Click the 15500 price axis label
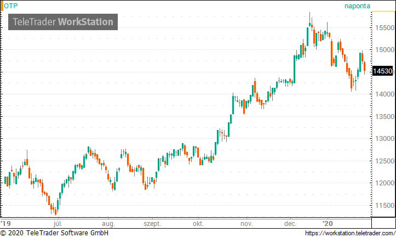Screen dimensions: 396x238 pos(384,28)
